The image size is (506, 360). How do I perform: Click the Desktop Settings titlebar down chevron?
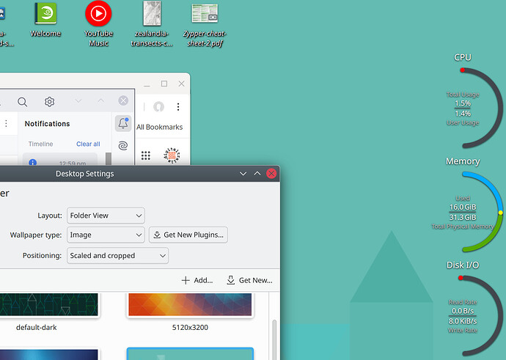(x=243, y=174)
